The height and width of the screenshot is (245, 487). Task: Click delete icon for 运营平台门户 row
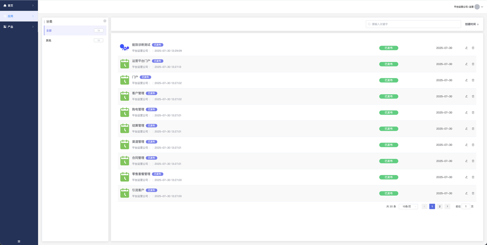click(x=473, y=64)
